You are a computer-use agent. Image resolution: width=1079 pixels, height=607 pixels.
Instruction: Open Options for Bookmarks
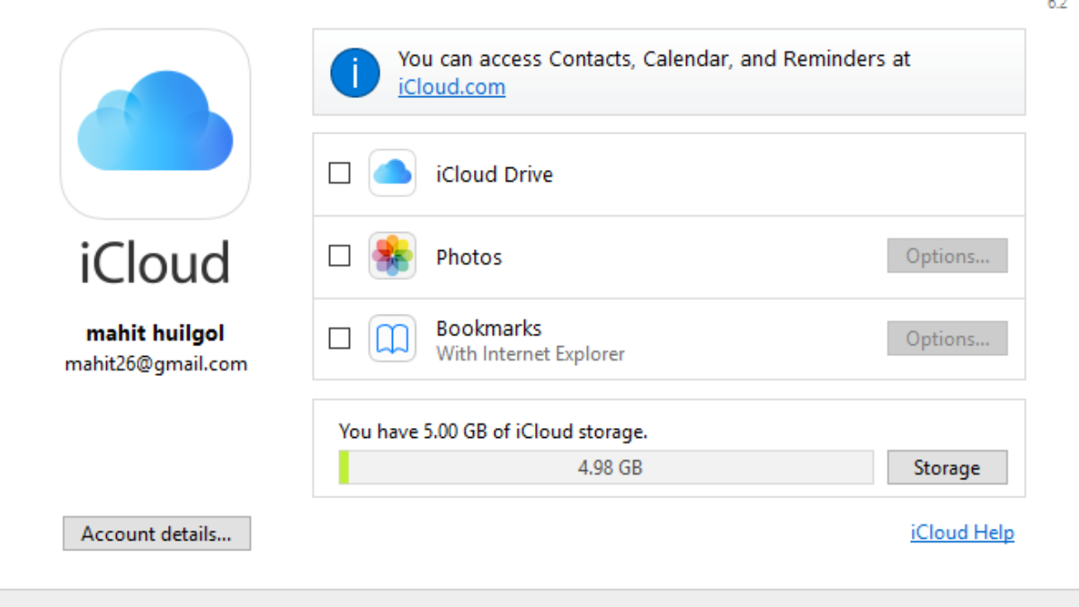[x=947, y=339]
